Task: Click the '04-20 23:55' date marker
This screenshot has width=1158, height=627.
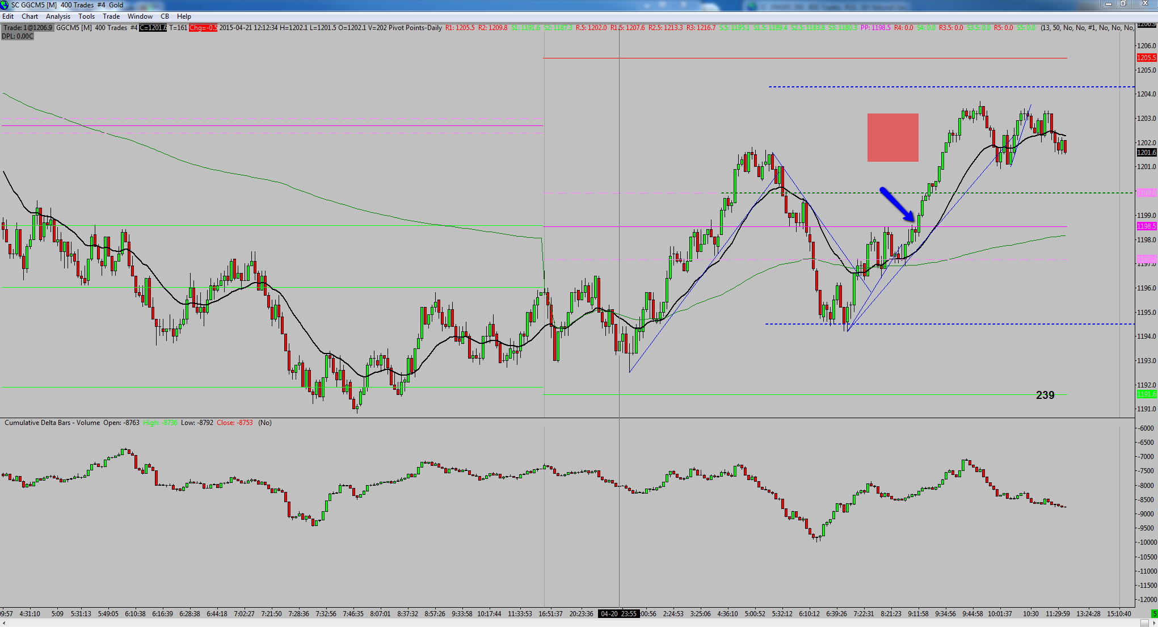Action: click(x=618, y=614)
